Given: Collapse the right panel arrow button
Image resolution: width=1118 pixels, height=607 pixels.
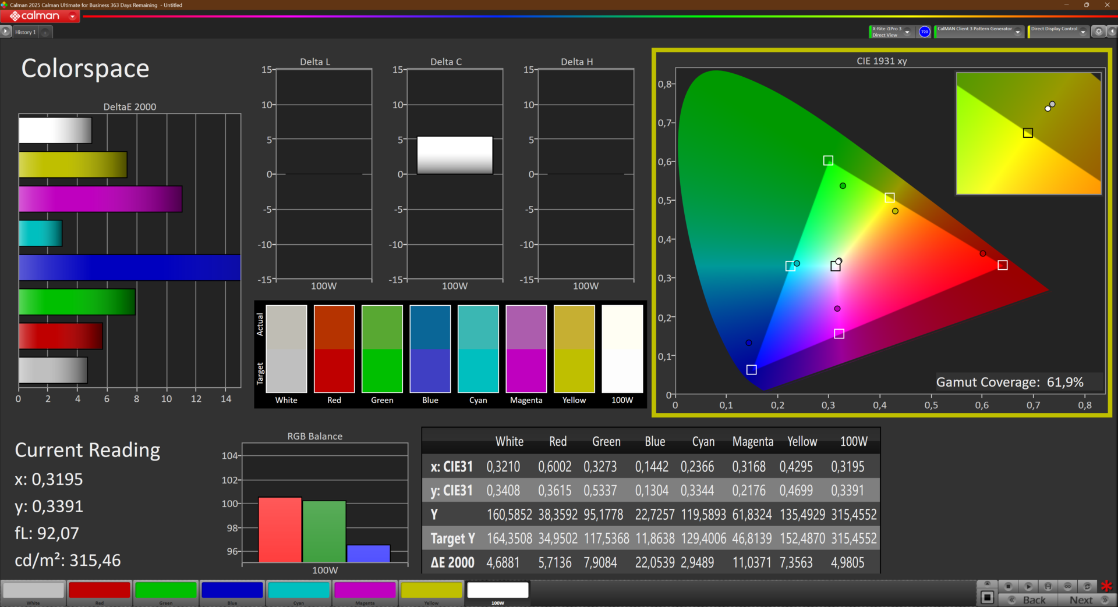Looking at the screenshot, I should 1112,32.
